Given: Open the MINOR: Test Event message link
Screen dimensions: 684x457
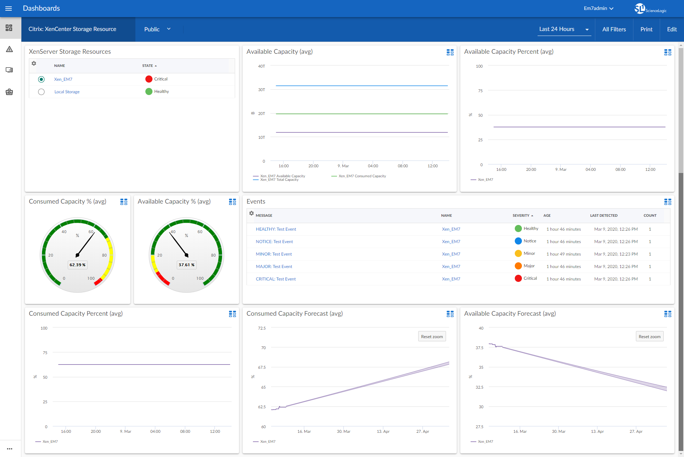Looking at the screenshot, I should (274, 254).
